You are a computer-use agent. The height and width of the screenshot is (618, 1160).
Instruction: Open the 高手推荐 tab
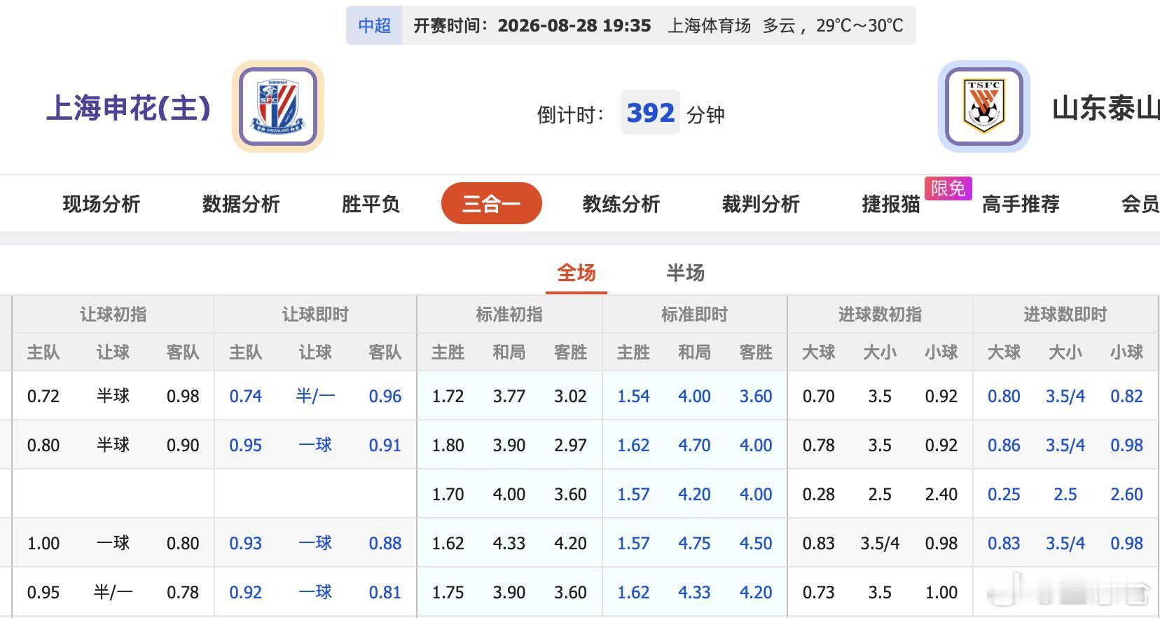[1021, 204]
